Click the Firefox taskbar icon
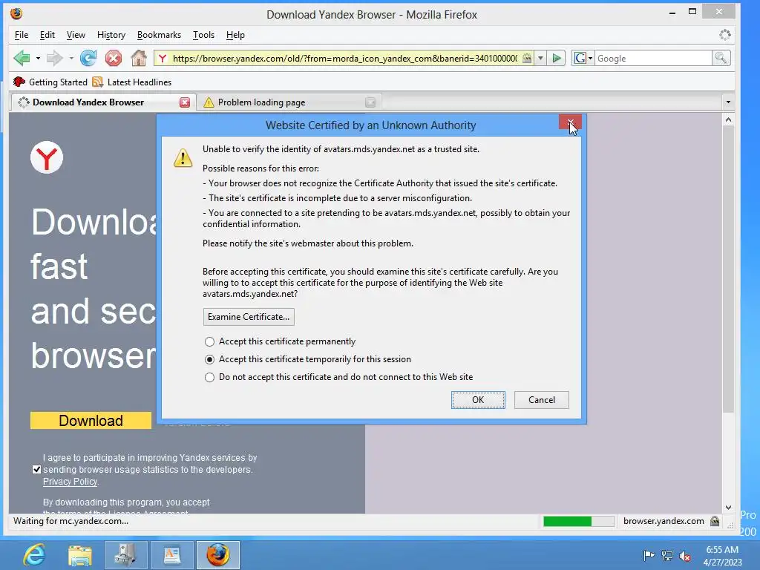The width and height of the screenshot is (760, 570). (x=218, y=555)
